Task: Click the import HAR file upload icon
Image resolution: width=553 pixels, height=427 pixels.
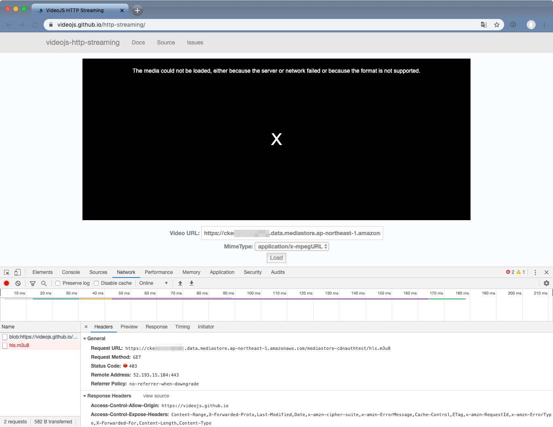Action: click(180, 283)
